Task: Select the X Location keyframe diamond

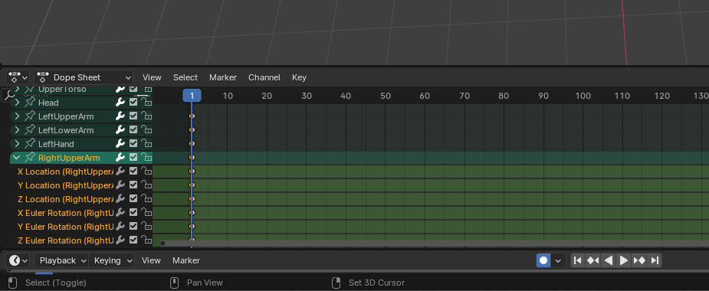Action: [x=192, y=172]
